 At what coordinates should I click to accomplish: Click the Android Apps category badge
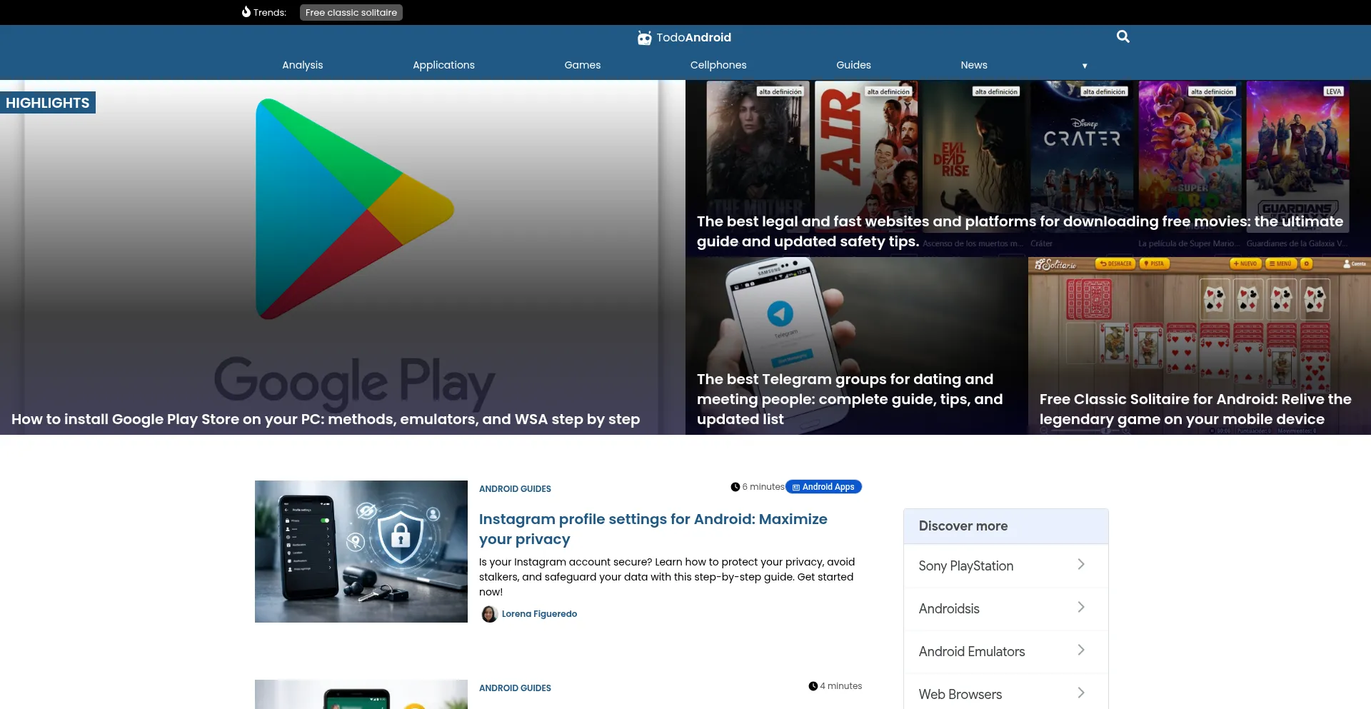pos(823,487)
